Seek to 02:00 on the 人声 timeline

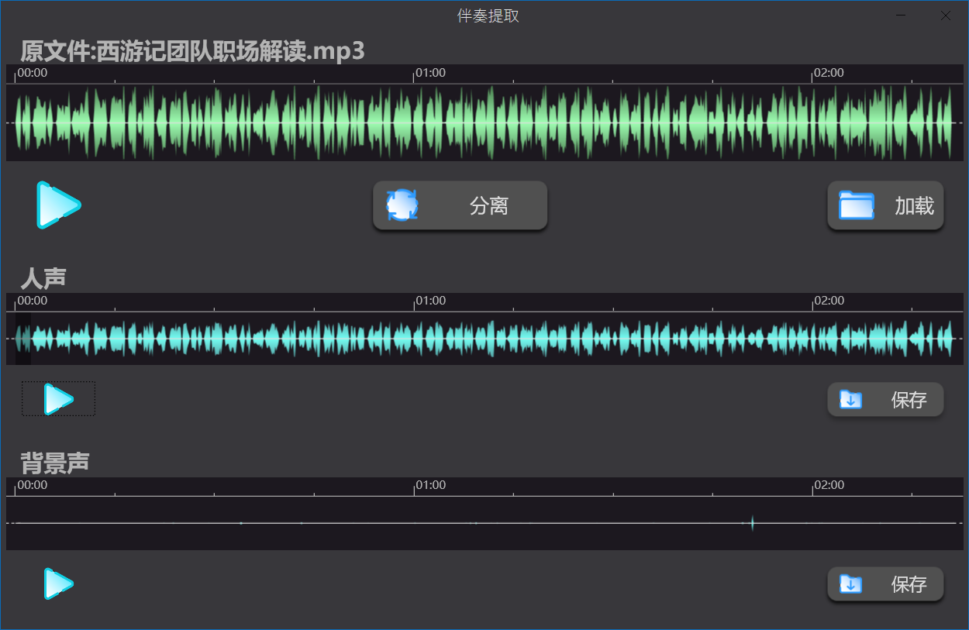coord(812,301)
